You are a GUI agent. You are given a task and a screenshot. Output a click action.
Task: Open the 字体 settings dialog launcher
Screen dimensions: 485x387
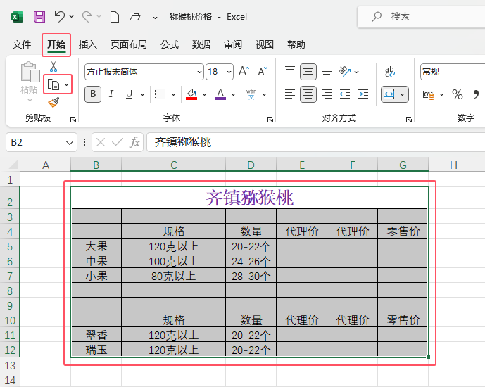tap(270, 120)
